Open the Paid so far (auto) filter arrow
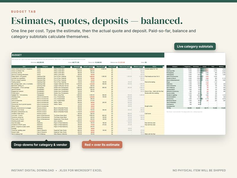 [131, 67]
